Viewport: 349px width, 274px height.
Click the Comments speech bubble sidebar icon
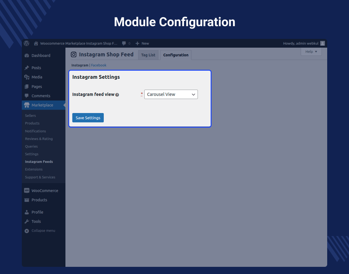pos(27,96)
